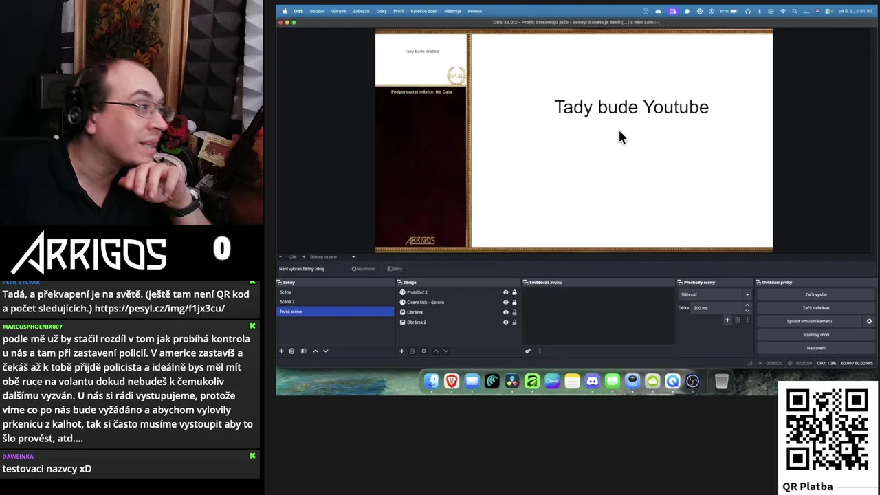Launch DaVinci Resolve from the Dock
This screenshot has height=495, width=880.
(x=512, y=381)
